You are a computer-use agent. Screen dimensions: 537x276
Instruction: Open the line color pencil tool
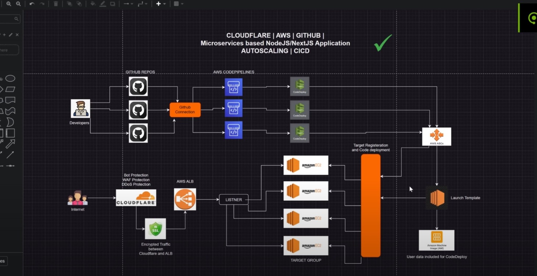[103, 4]
